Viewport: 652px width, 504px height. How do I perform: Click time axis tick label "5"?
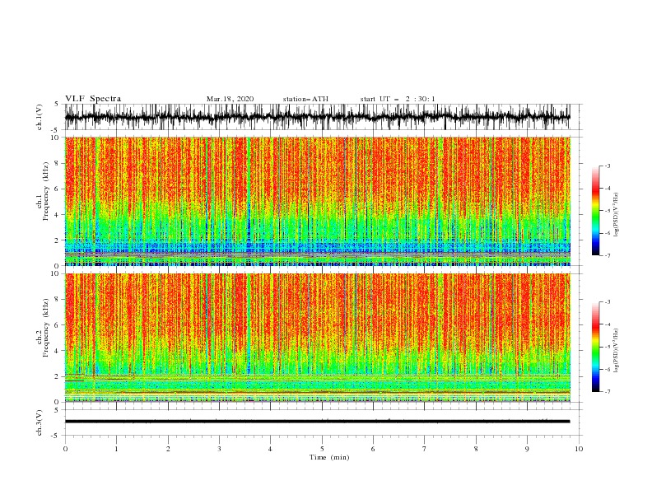click(x=322, y=449)
